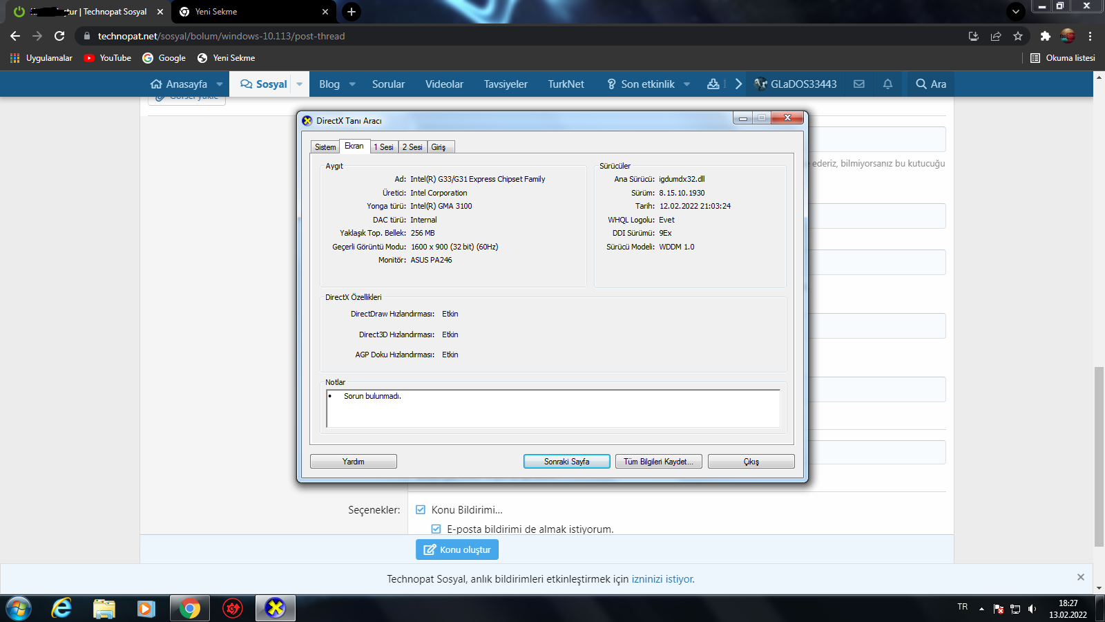Screen dimensions: 1105x622
Task: Show hidden tray icons arrow
Action: 981,609
